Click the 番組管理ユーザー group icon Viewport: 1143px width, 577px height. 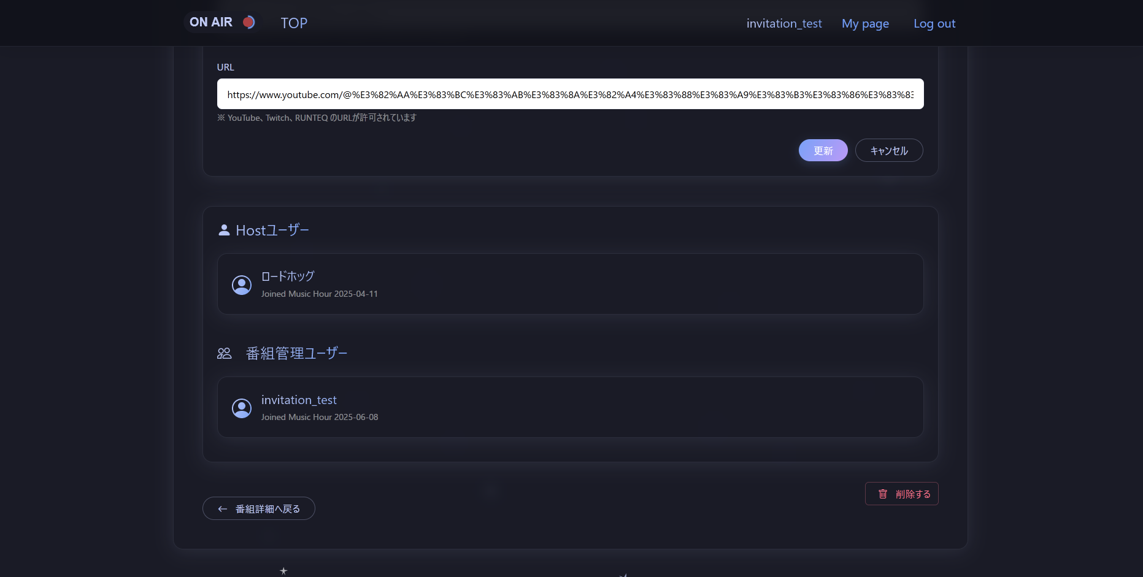pyautogui.click(x=225, y=353)
